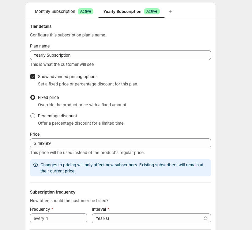
Task: Focus the Plan name text field
Action: [x=120, y=55]
